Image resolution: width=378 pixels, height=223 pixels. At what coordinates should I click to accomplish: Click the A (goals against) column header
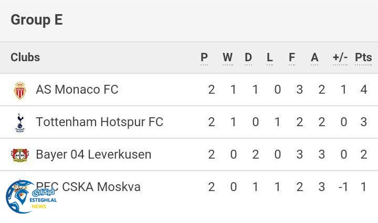point(314,58)
